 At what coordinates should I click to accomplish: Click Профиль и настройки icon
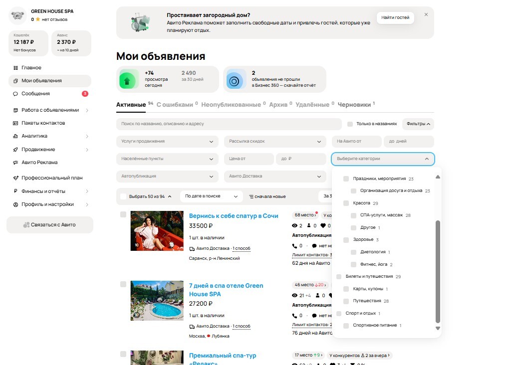[15, 204]
